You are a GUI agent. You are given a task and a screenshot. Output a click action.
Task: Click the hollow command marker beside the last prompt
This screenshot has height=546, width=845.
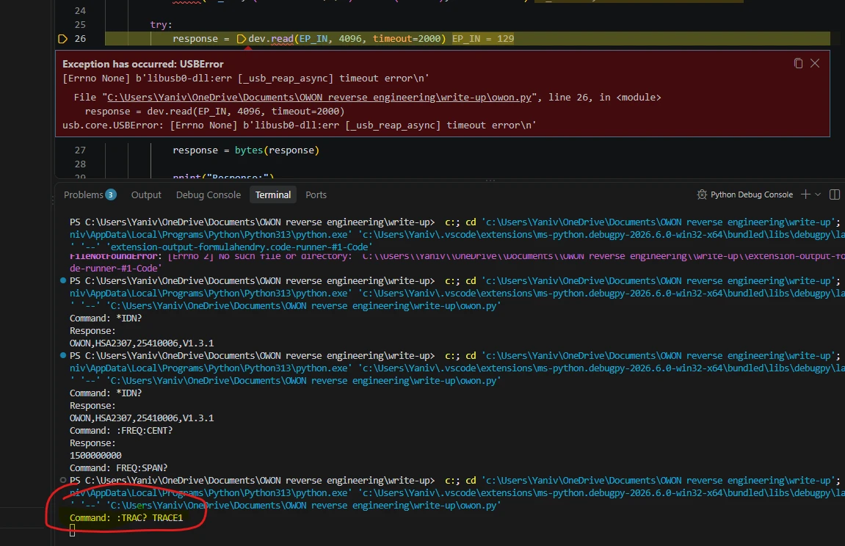[63, 480]
